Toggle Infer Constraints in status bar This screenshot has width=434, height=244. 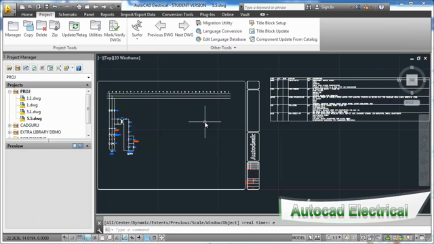coord(65,238)
